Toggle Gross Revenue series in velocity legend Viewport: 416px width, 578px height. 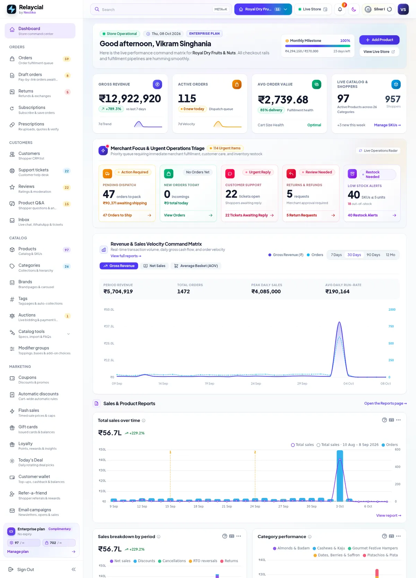(x=286, y=255)
